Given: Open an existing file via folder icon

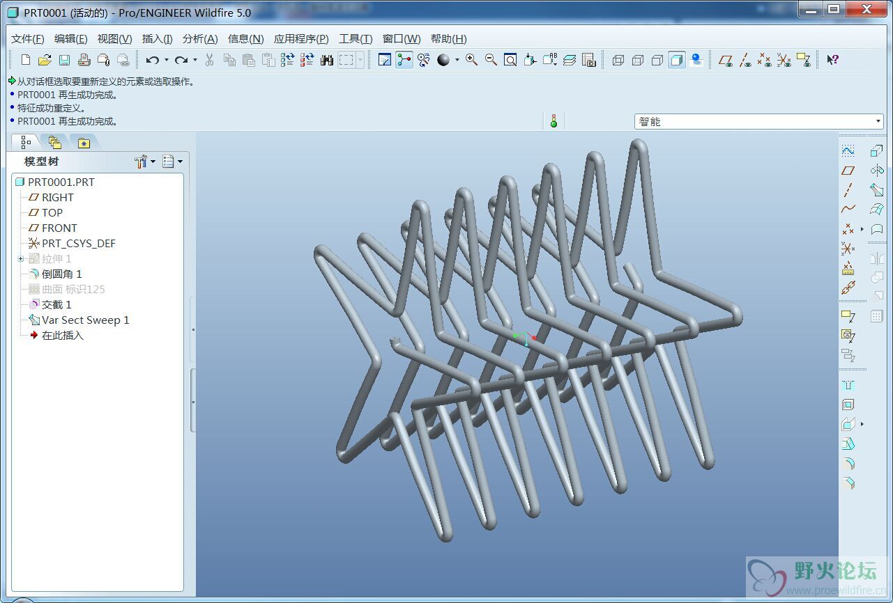Looking at the screenshot, I should [45, 60].
